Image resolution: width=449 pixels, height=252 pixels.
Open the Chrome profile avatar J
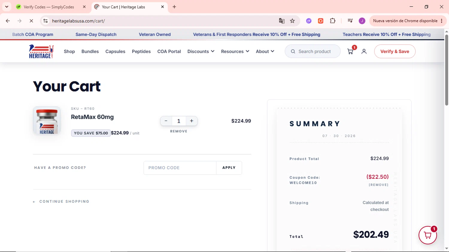(x=362, y=21)
